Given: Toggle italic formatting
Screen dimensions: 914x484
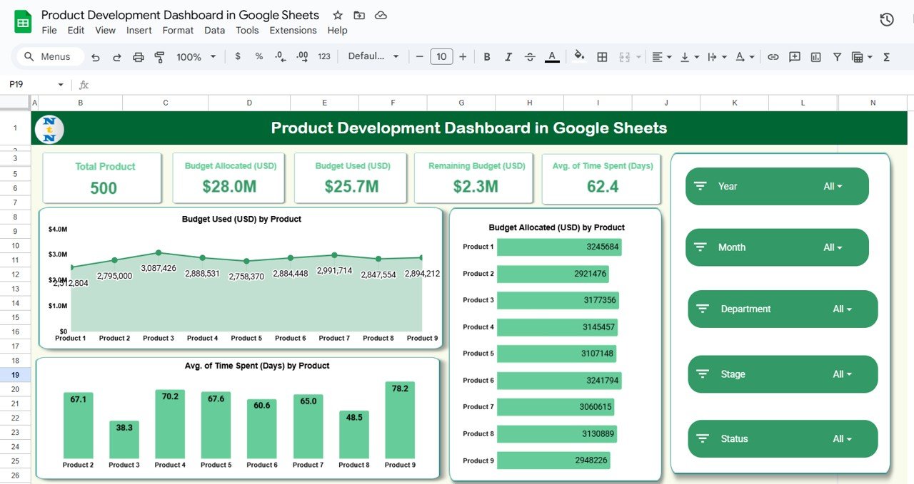Looking at the screenshot, I should [x=507, y=56].
